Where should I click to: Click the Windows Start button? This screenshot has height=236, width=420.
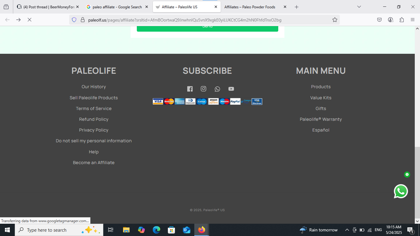[7, 230]
